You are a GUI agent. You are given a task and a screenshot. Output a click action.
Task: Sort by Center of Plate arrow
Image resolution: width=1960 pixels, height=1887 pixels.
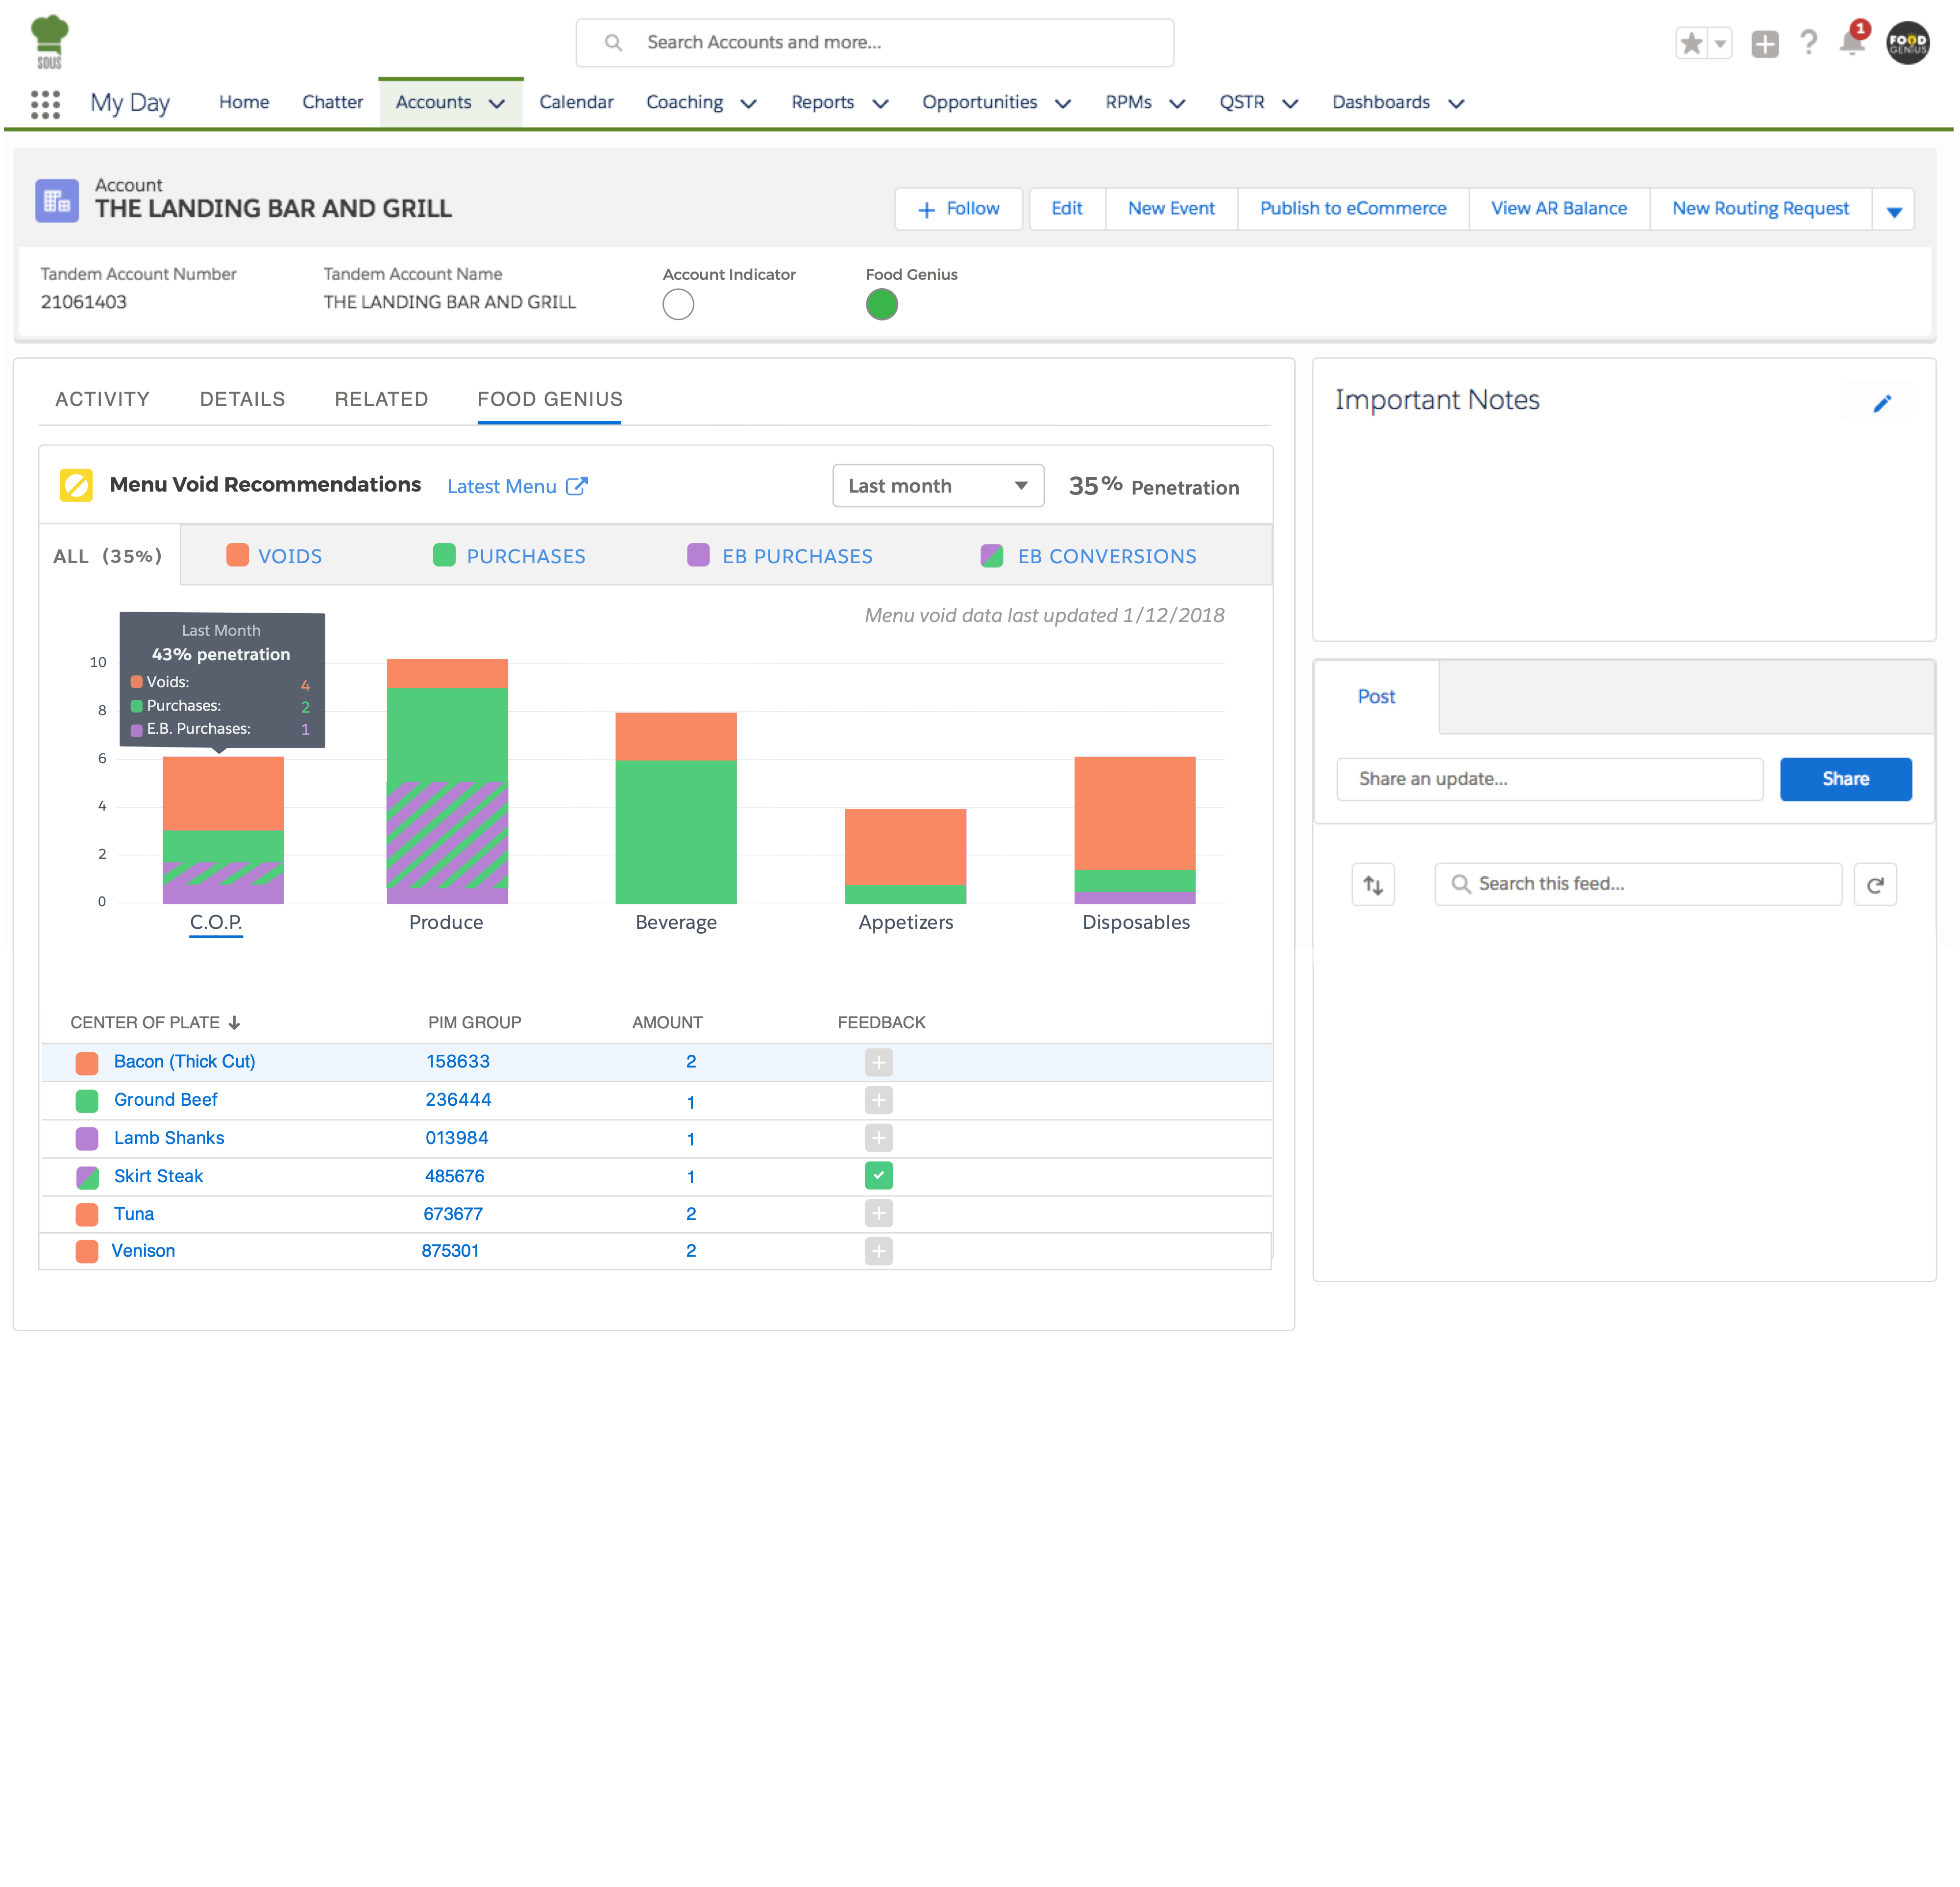(x=234, y=1022)
